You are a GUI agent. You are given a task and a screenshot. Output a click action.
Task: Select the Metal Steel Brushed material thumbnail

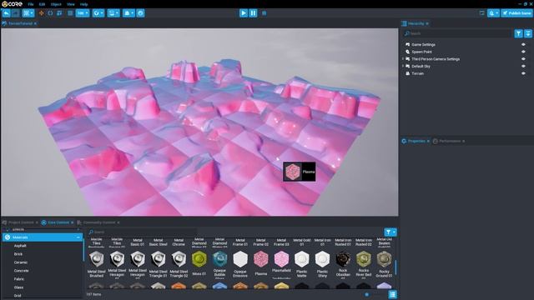point(97,259)
